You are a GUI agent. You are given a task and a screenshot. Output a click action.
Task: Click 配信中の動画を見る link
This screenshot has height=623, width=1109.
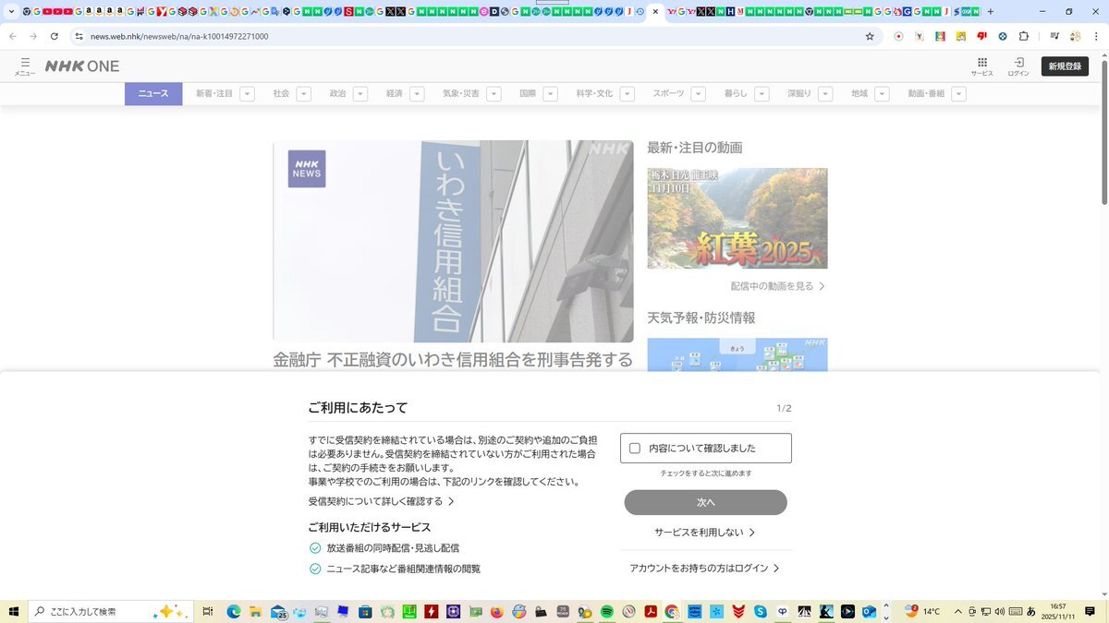click(777, 286)
